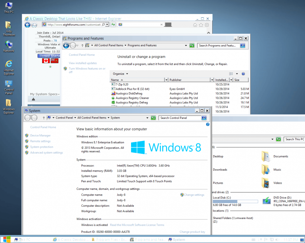Click the Favorites star in Internet Explorer
Image resolution: width=305 pixels, height=243 pixels.
(201, 25)
